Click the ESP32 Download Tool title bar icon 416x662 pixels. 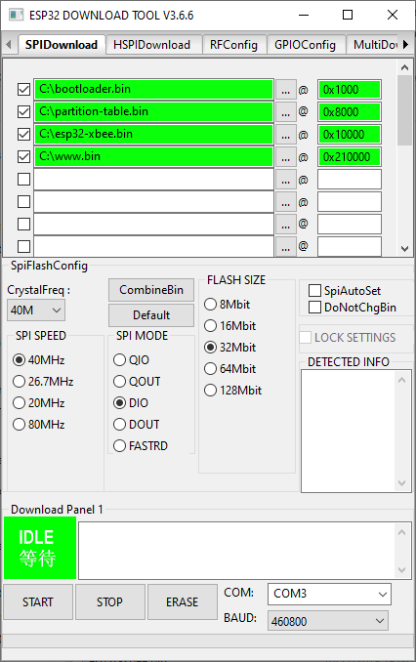(x=16, y=16)
